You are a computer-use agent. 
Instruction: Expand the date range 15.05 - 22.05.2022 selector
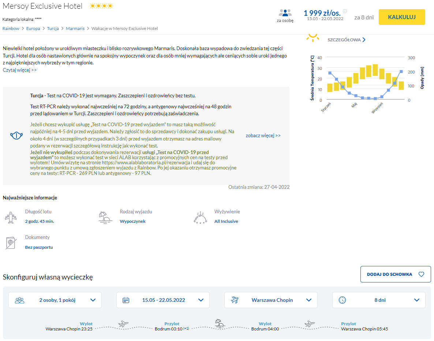pos(163,300)
